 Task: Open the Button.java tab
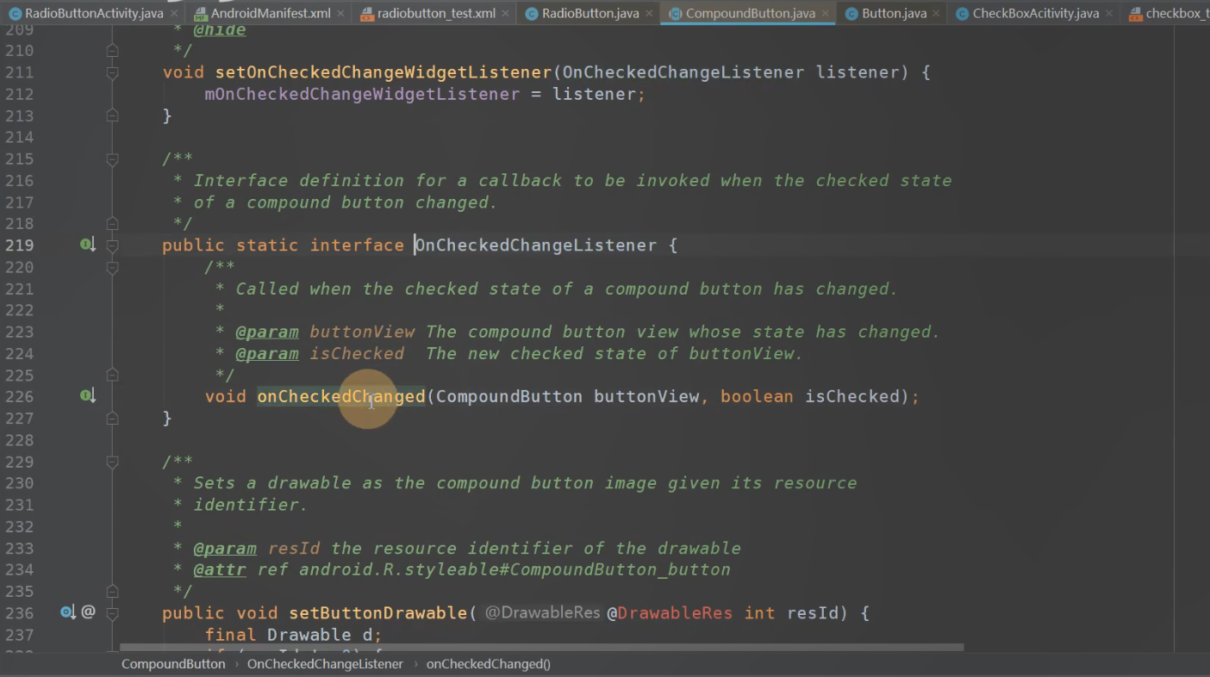(894, 13)
